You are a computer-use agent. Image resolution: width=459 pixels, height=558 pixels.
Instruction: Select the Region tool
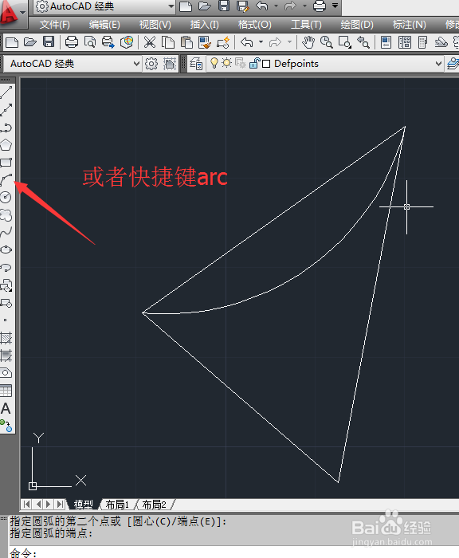(6, 373)
